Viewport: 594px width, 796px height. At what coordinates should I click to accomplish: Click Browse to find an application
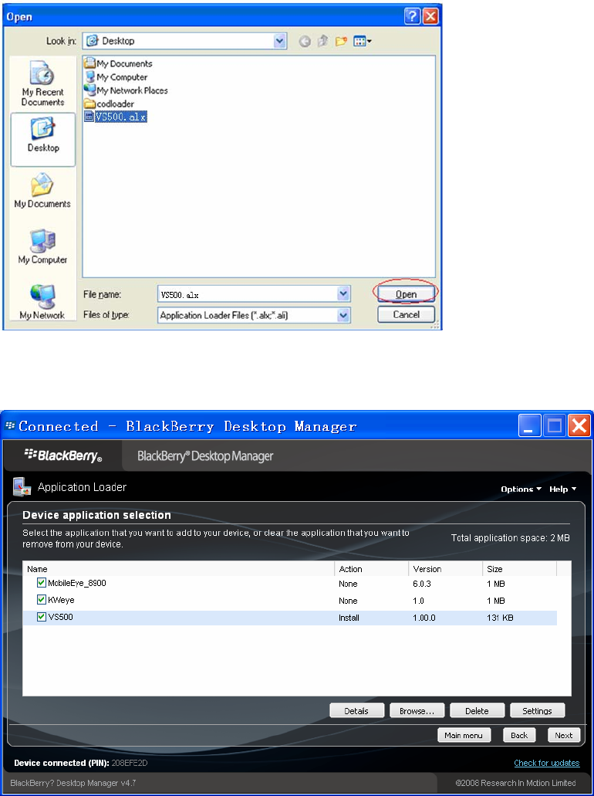point(417,711)
